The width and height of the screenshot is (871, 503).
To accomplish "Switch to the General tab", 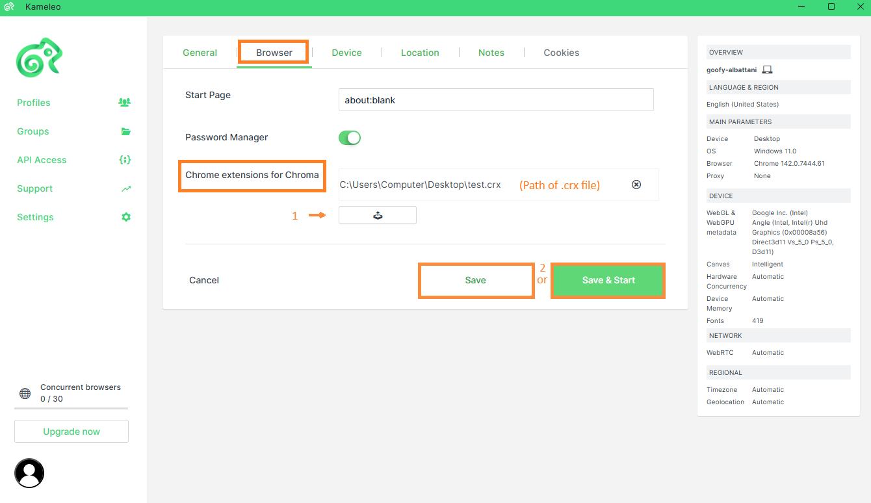I will point(200,53).
